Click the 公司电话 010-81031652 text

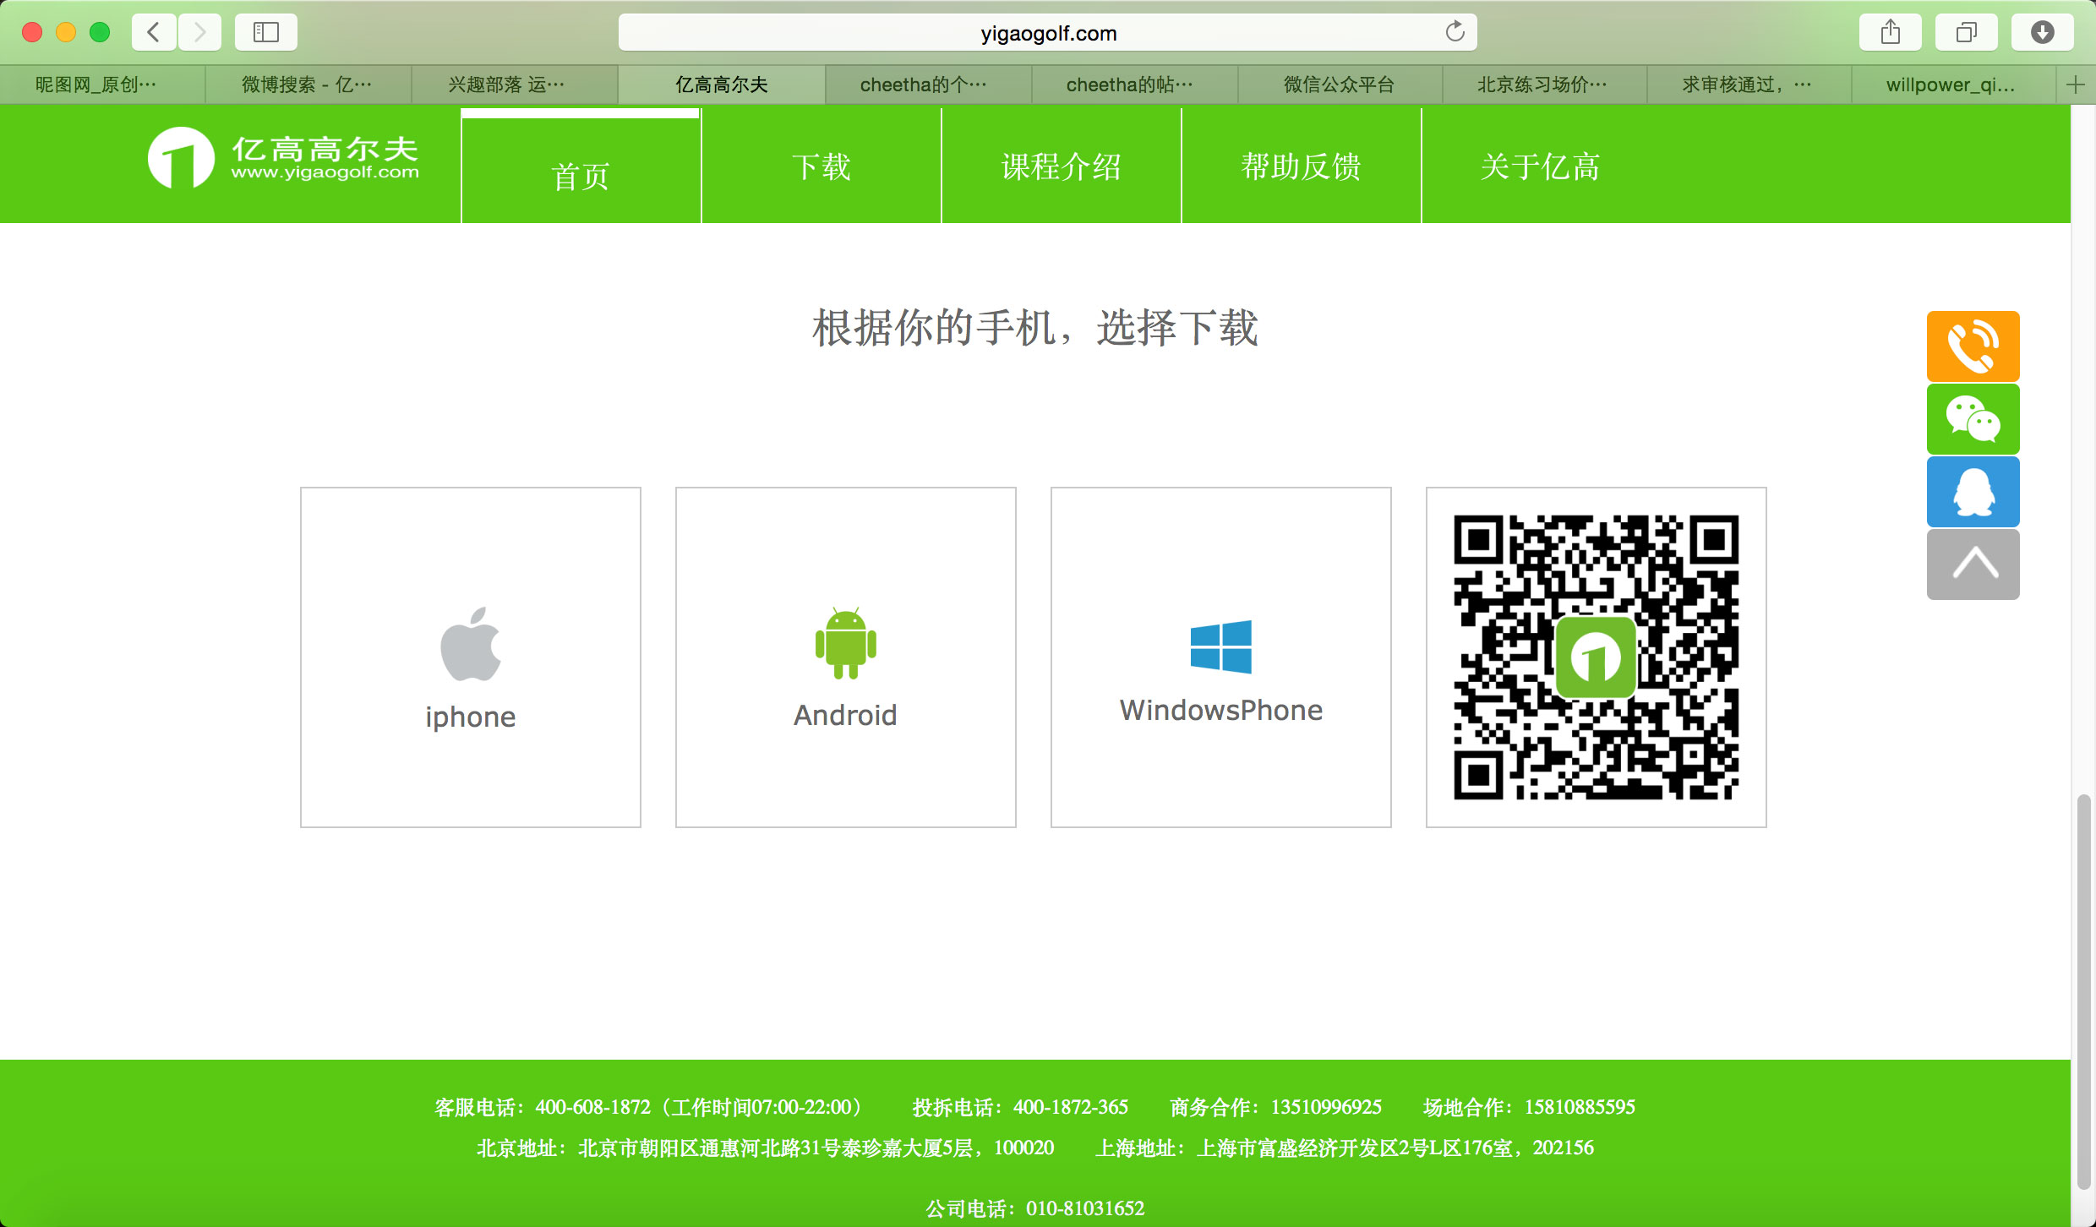pos(1035,1208)
